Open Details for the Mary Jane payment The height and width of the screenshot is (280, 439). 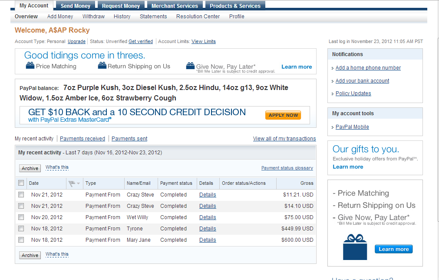tap(208, 240)
